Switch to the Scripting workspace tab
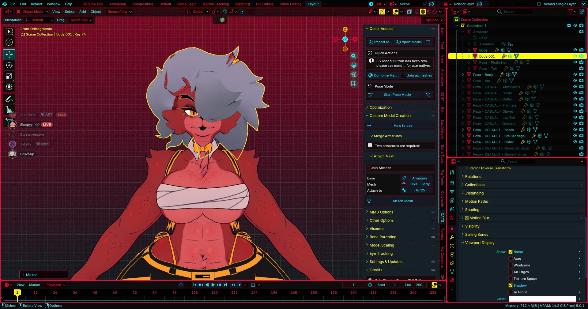The width and height of the screenshot is (588, 309). (x=242, y=4)
